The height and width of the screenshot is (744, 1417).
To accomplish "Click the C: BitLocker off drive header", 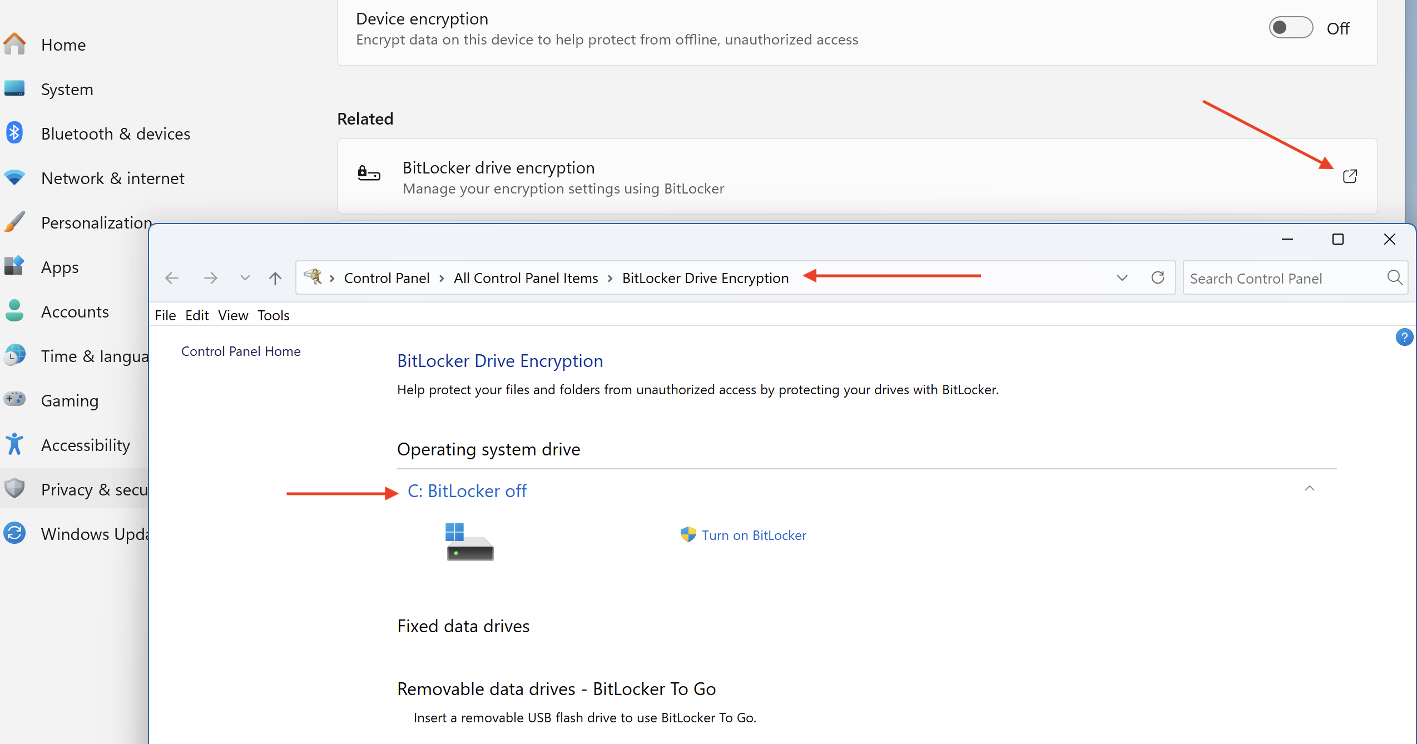I will pos(467,491).
